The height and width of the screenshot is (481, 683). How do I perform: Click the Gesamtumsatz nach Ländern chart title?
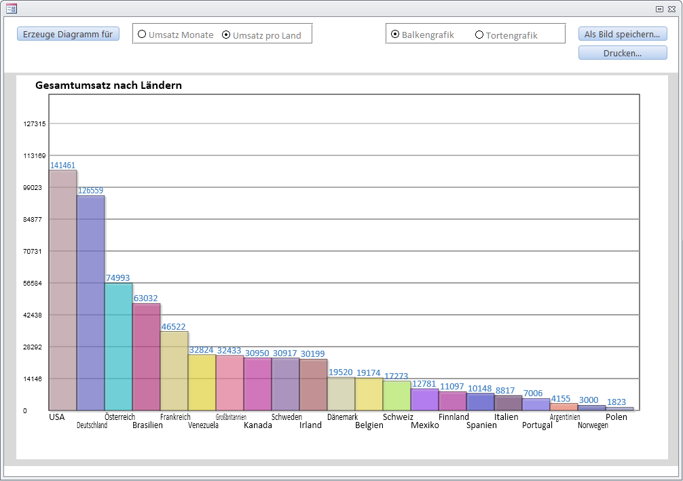point(108,85)
